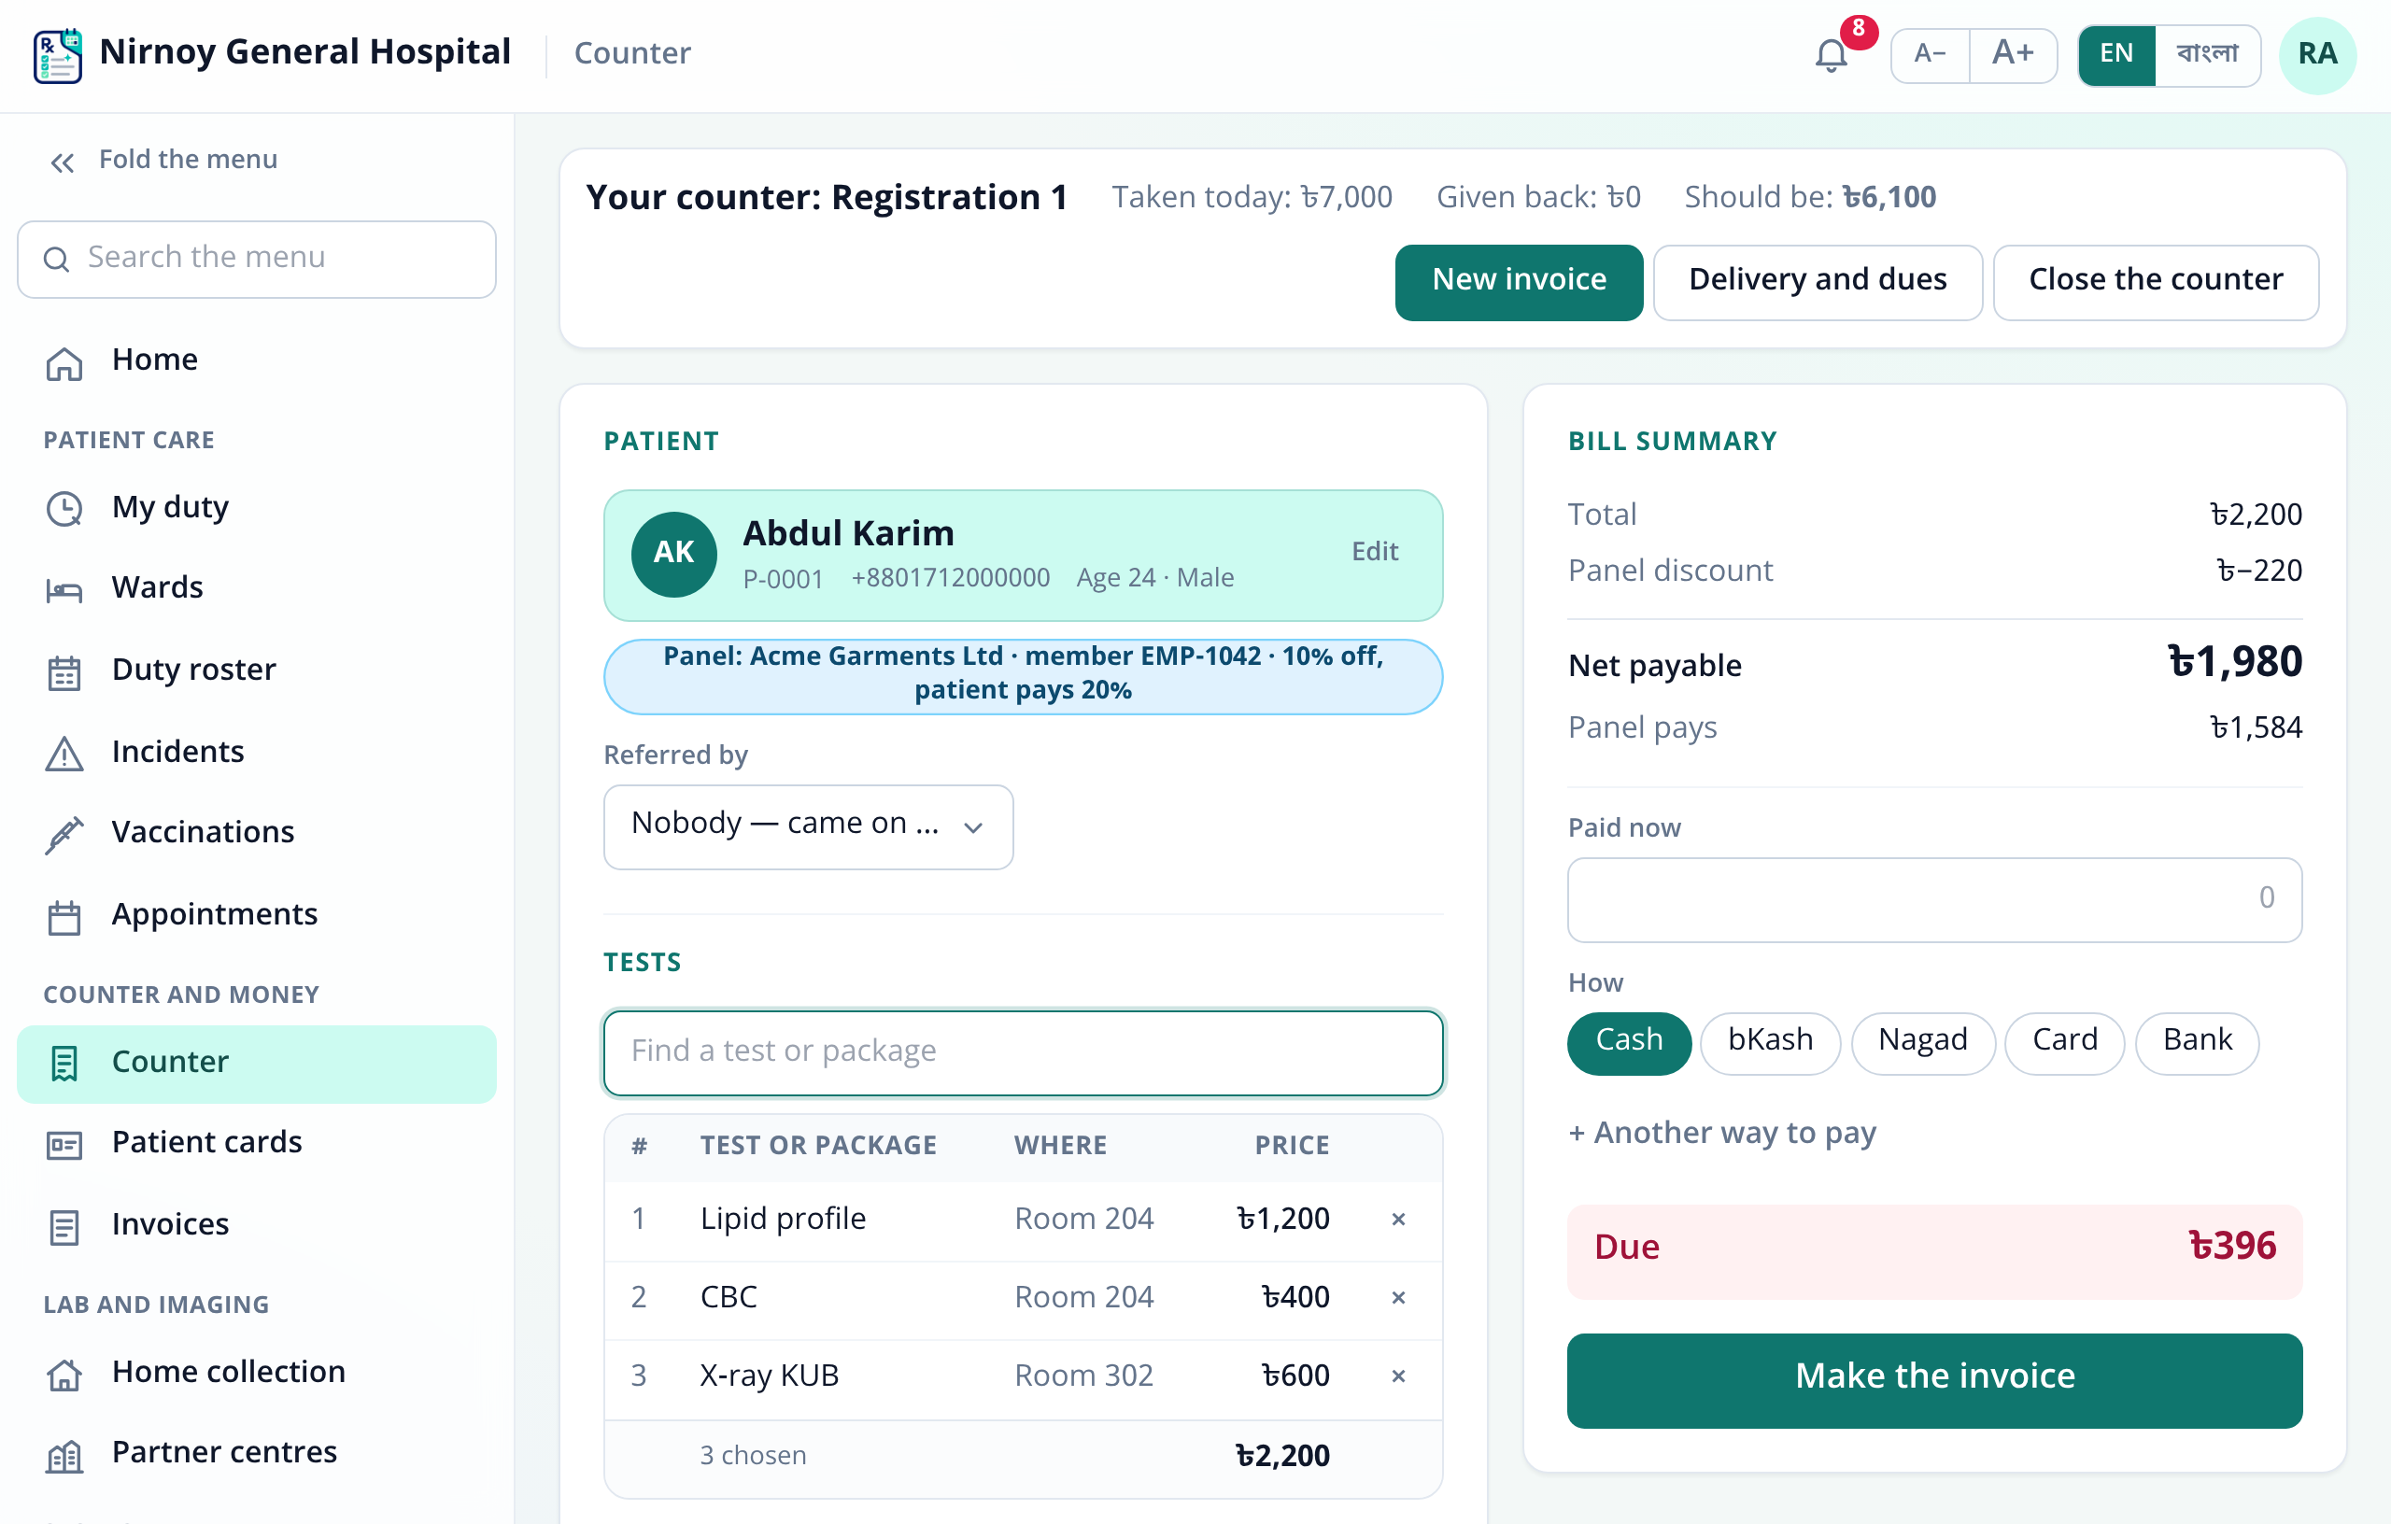2391x1524 pixels.
Task: Open RA user avatar menu
Action: 2316,54
